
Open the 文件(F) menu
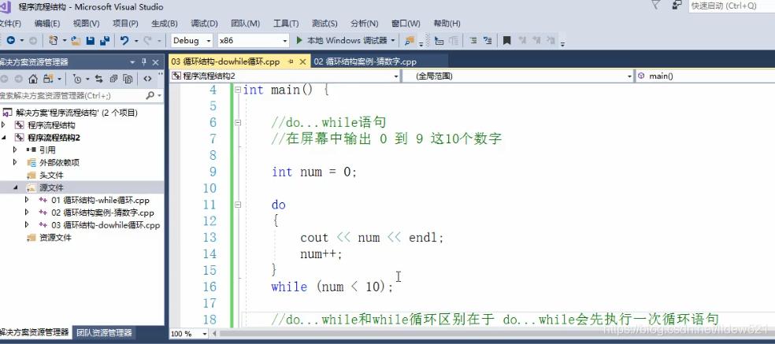tap(9, 24)
